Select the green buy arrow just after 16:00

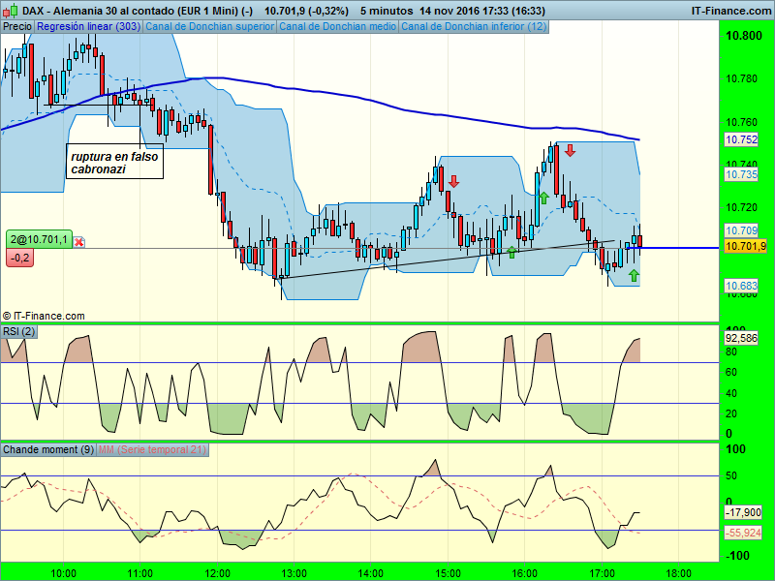(x=543, y=198)
